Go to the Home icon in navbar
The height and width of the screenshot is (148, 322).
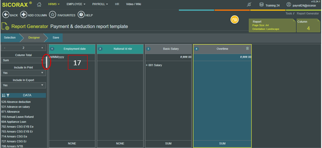39,4
